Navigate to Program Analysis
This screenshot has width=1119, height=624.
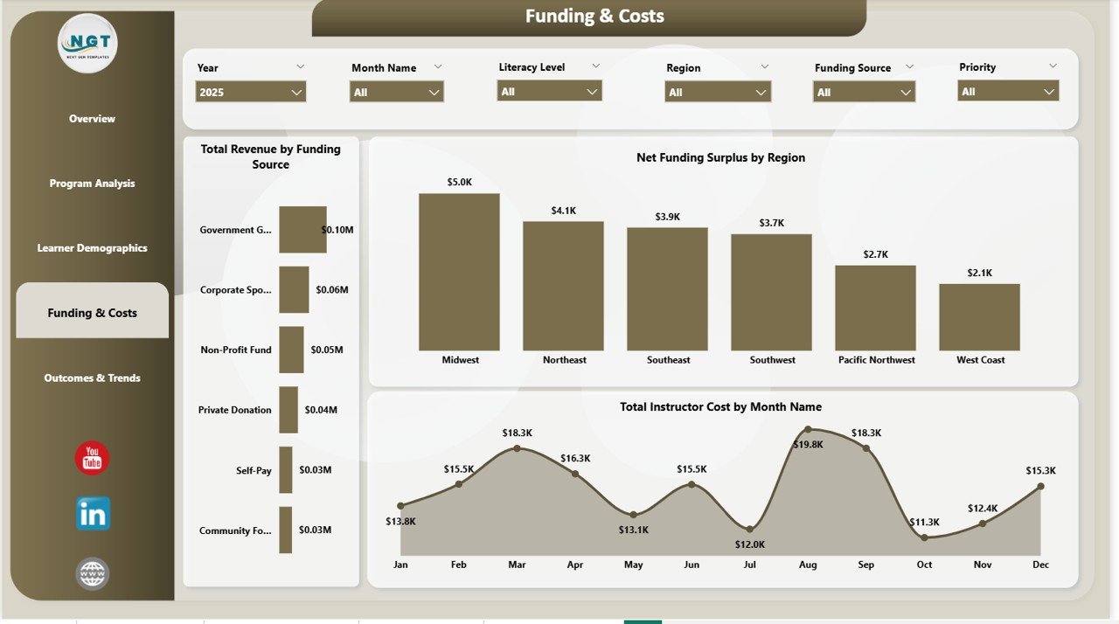91,183
